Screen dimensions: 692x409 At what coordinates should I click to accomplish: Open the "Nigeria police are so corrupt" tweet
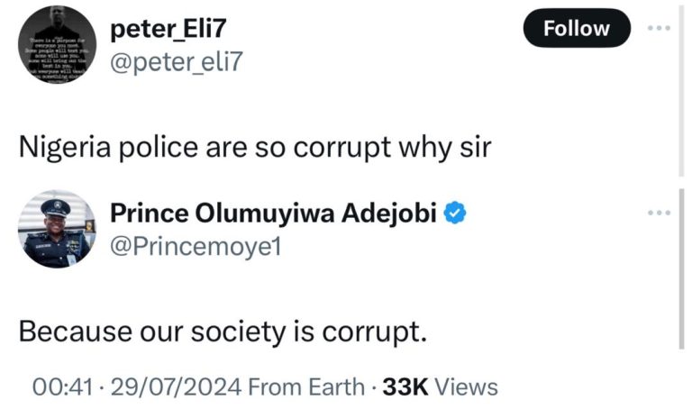pyautogui.click(x=255, y=146)
